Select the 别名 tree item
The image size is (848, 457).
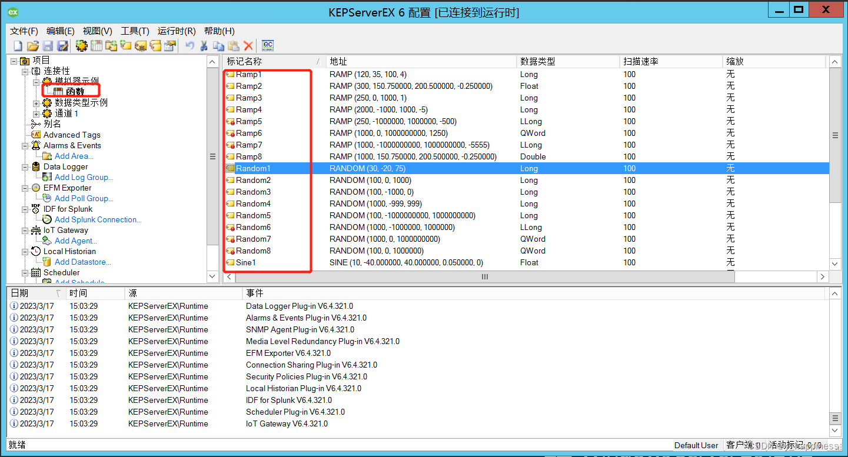pos(52,124)
